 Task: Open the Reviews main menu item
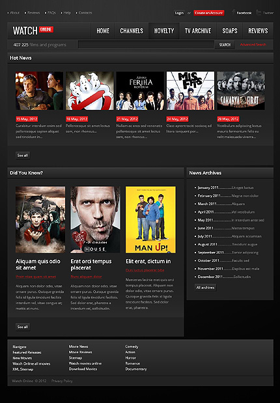[x=258, y=31]
